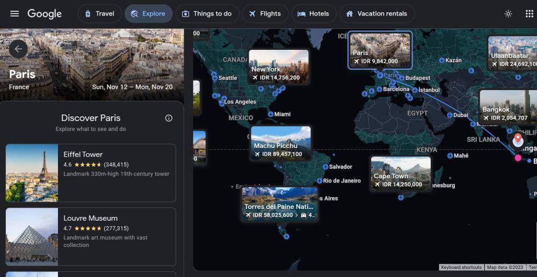
Task: Select the Cape Town destination card
Action: click(401, 173)
